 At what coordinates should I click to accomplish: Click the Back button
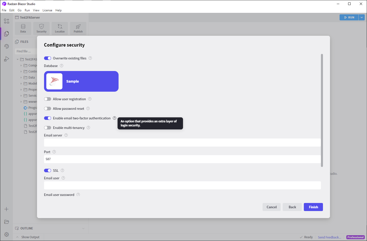point(292,207)
